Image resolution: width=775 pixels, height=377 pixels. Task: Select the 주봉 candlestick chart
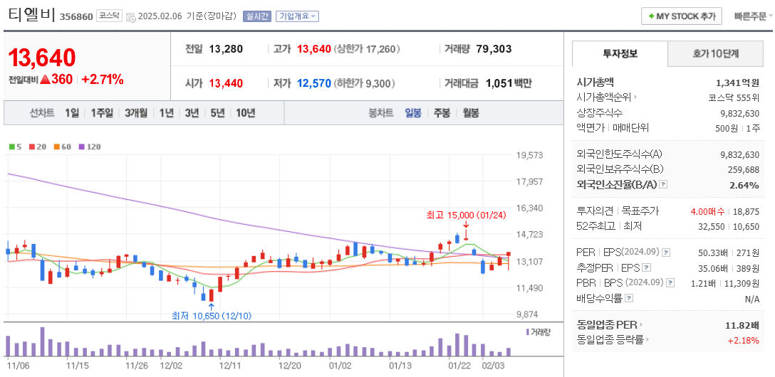coord(442,113)
